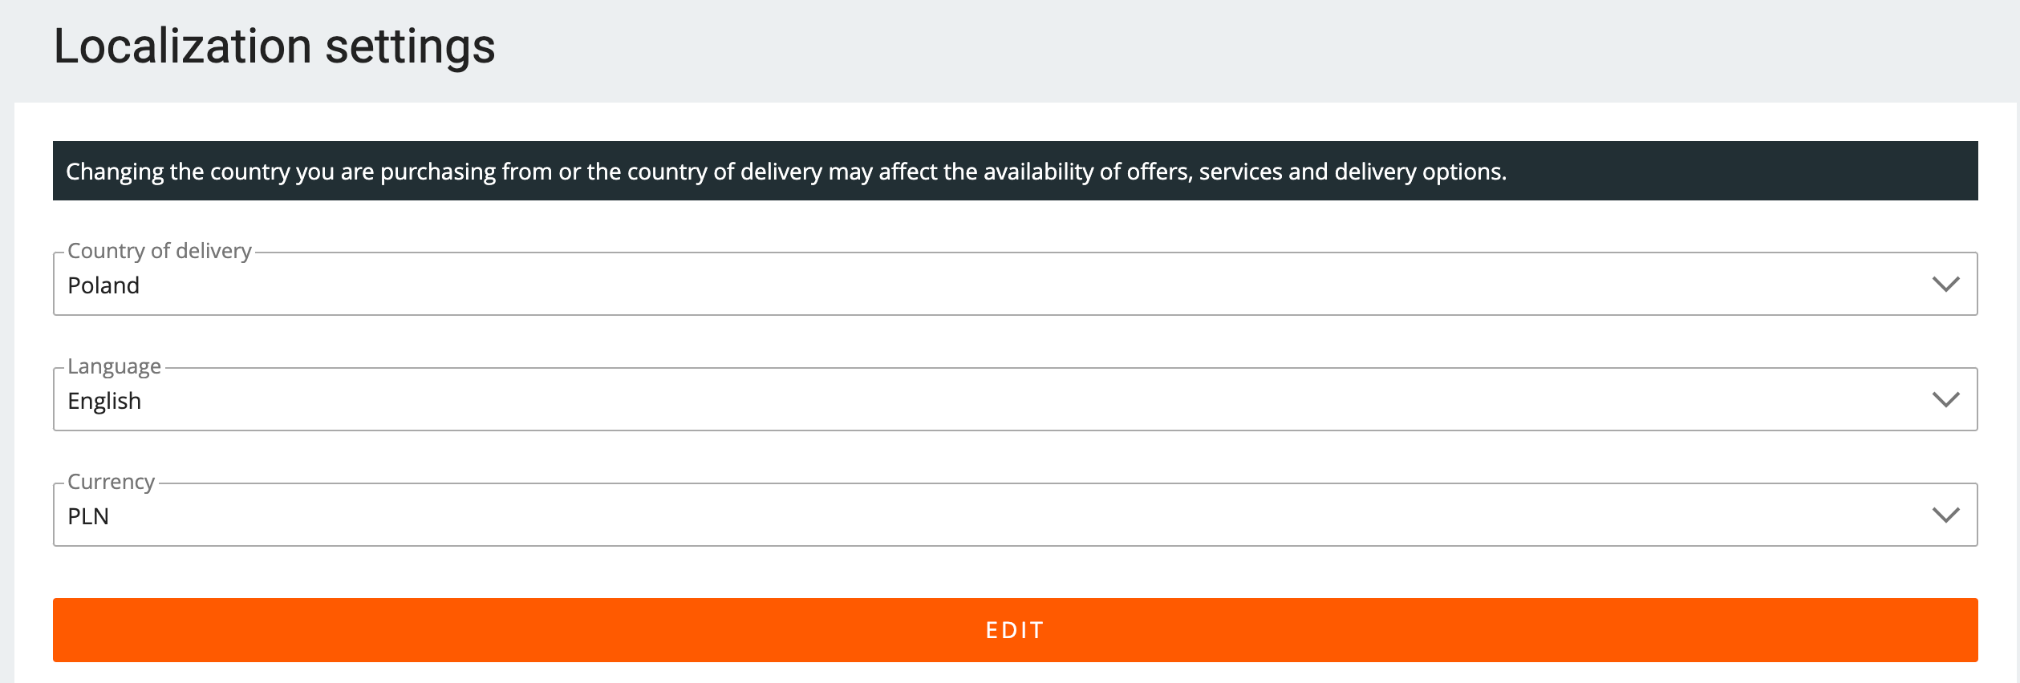Open the Currency chevron arrow icon
Image resolution: width=2020 pixels, height=683 pixels.
click(x=1945, y=515)
